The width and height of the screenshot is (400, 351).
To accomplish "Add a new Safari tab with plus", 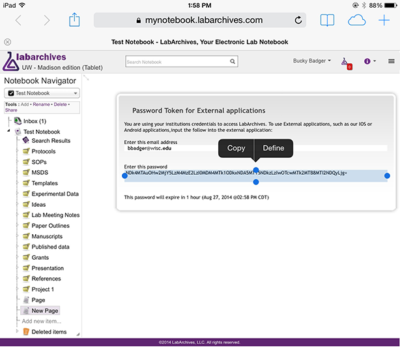I will click(x=384, y=20).
